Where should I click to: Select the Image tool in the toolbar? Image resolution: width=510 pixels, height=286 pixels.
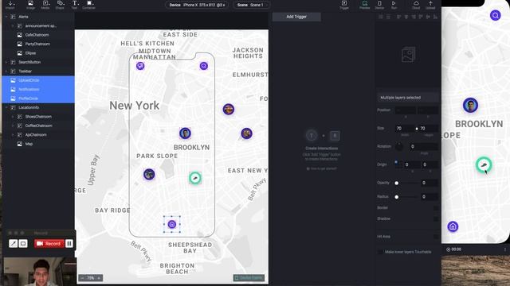30,5
